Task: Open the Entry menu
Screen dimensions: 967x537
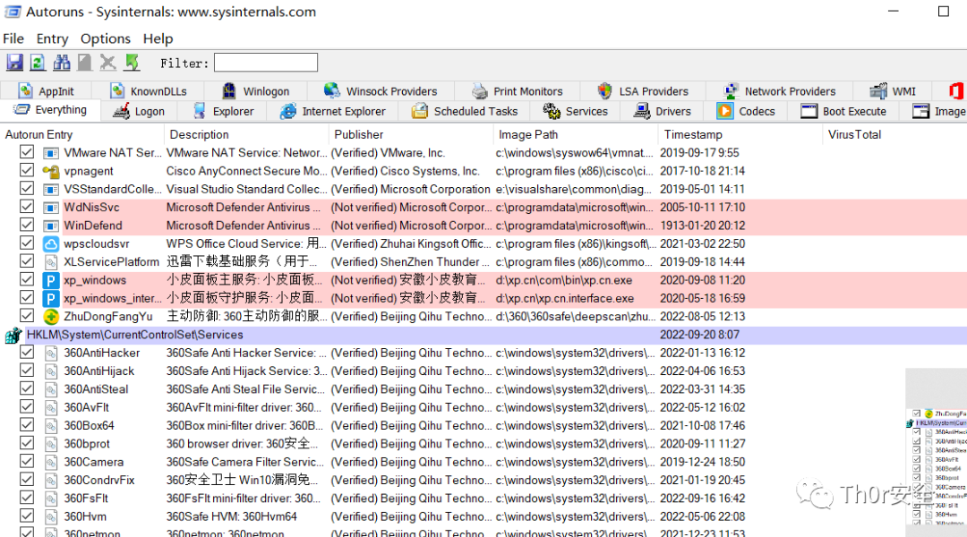Action: (53, 38)
